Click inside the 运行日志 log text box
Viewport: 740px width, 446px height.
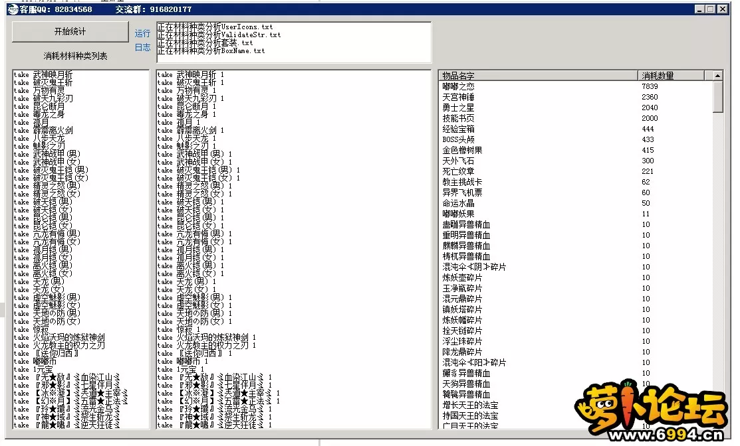pos(294,42)
